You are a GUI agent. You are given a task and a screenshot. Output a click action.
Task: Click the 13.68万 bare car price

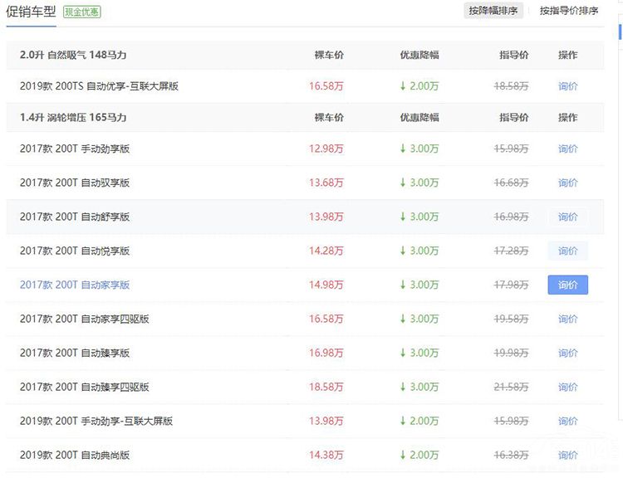[x=326, y=183]
